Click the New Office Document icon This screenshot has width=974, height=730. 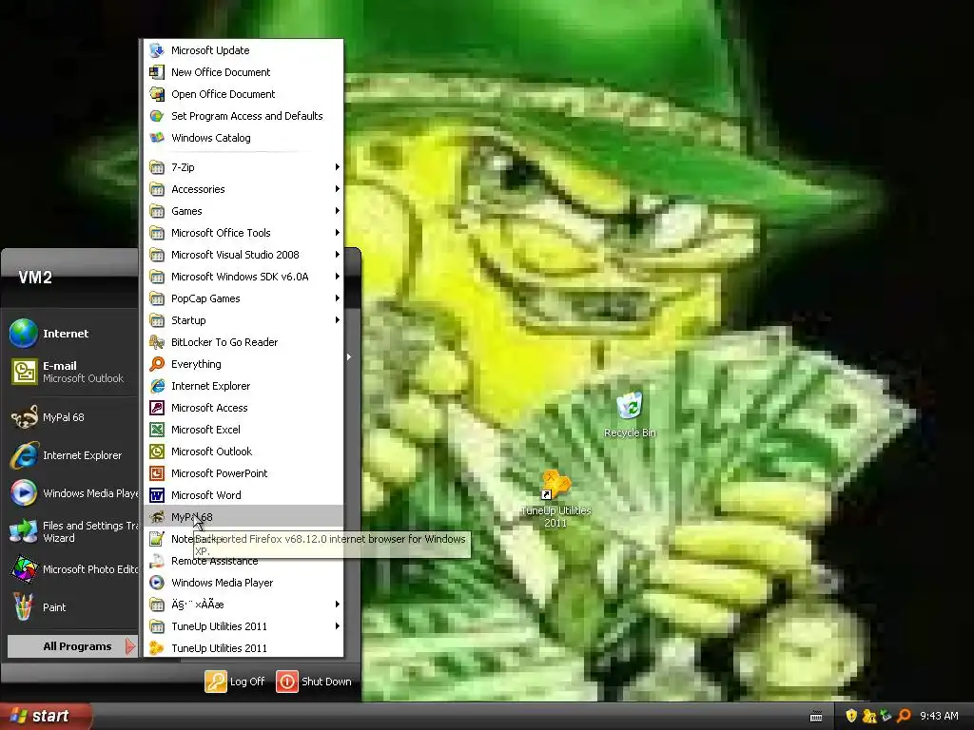pyautogui.click(x=157, y=72)
